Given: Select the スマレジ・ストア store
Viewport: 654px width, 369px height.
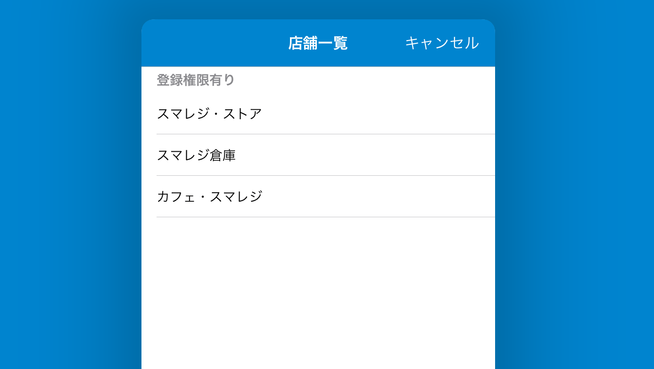Looking at the screenshot, I should pyautogui.click(x=209, y=114).
